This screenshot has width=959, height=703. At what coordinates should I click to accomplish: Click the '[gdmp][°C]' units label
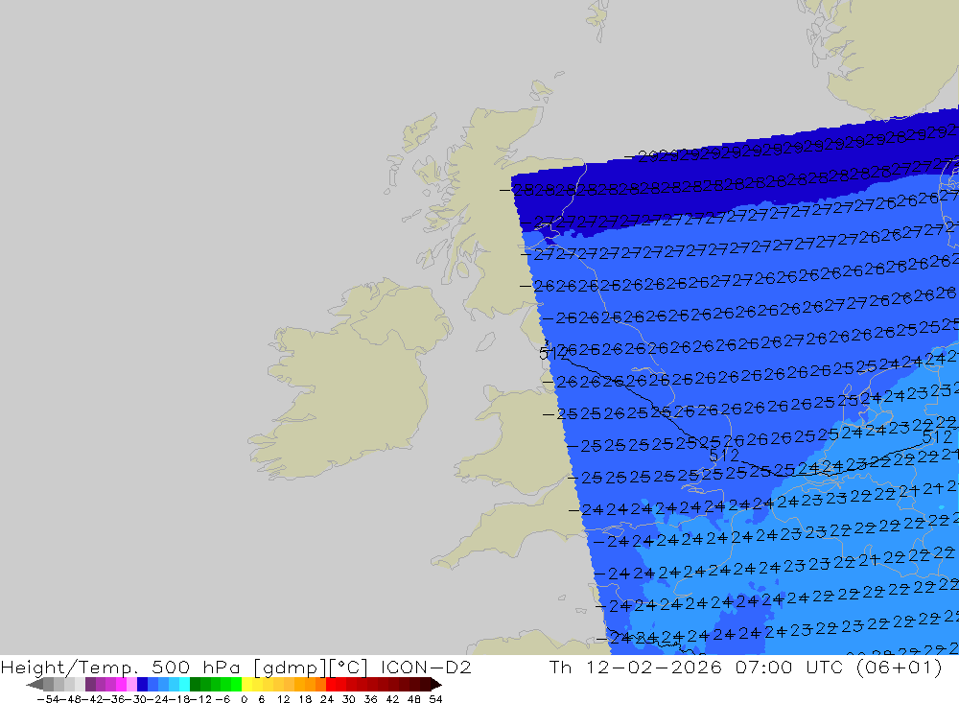click(311, 667)
